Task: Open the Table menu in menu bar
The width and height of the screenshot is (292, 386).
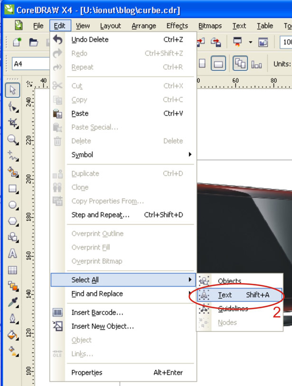Action: point(265,26)
